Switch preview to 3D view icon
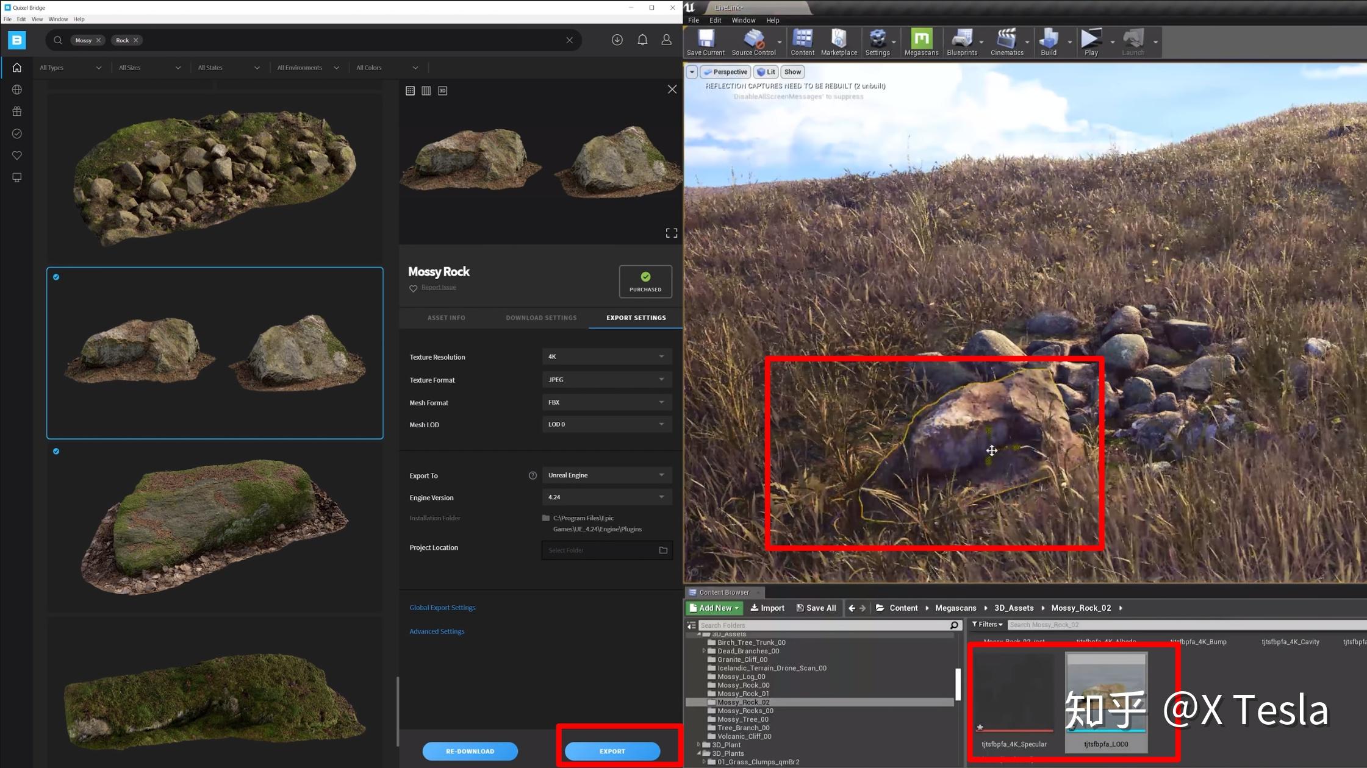Viewport: 1367px width, 768px height. (x=443, y=91)
